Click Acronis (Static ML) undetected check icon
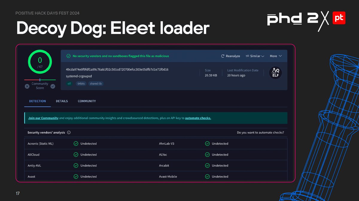 click(76, 144)
